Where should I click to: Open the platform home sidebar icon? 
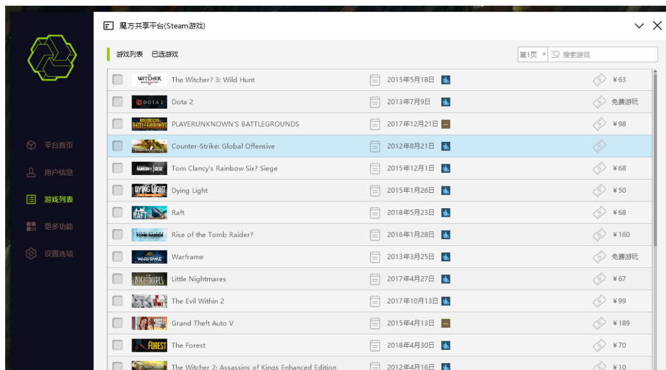point(31,145)
